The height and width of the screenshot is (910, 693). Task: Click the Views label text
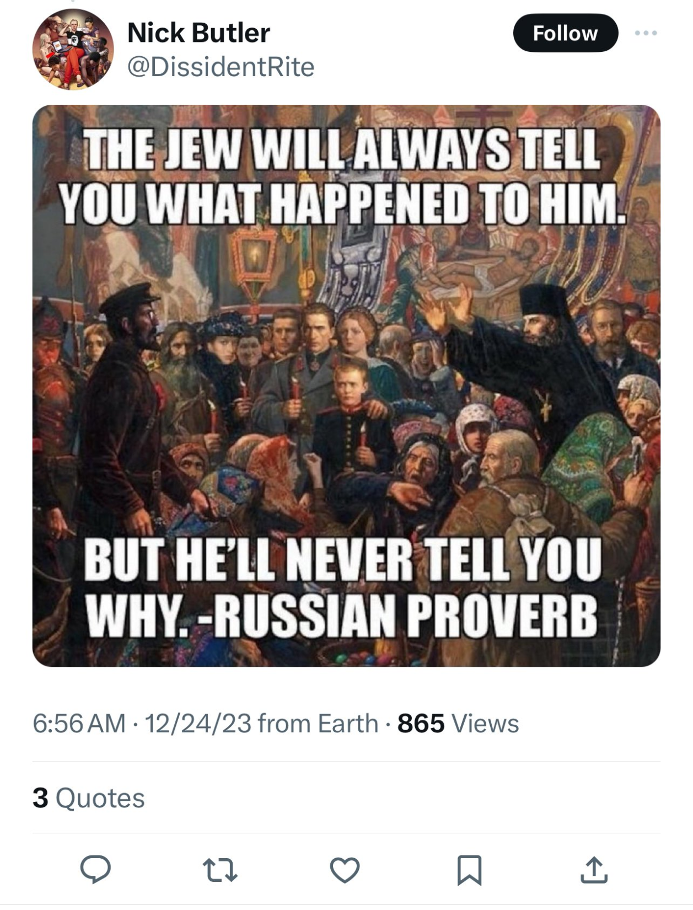[485, 724]
